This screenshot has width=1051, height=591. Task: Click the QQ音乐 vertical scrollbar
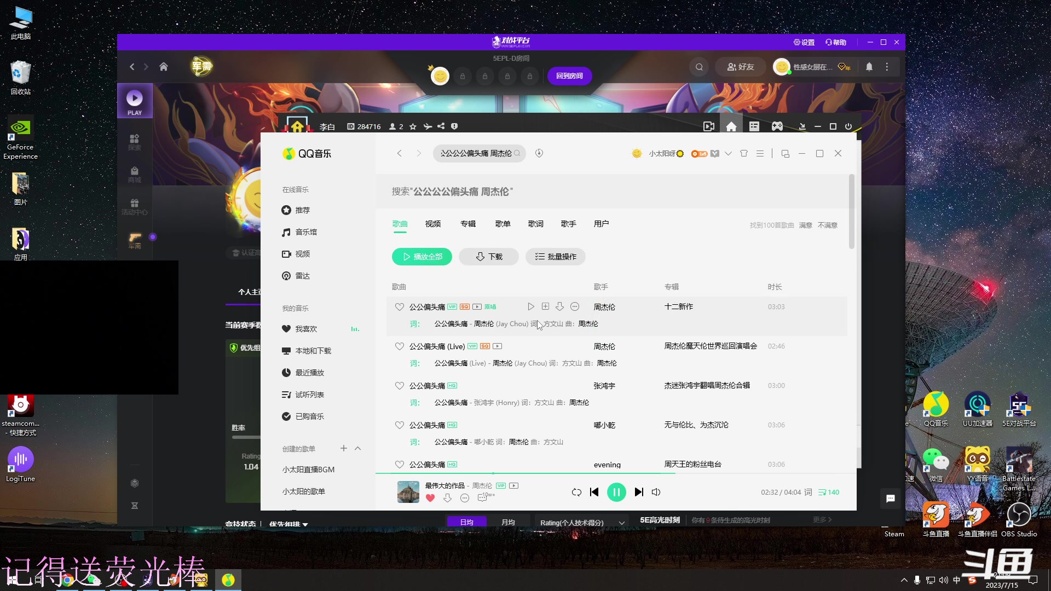click(851, 211)
